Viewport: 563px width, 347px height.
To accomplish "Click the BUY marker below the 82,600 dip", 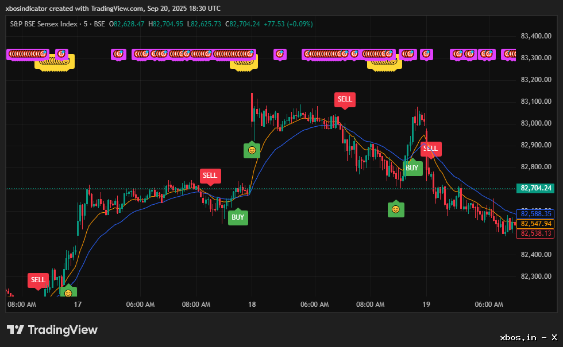I will tap(238, 217).
